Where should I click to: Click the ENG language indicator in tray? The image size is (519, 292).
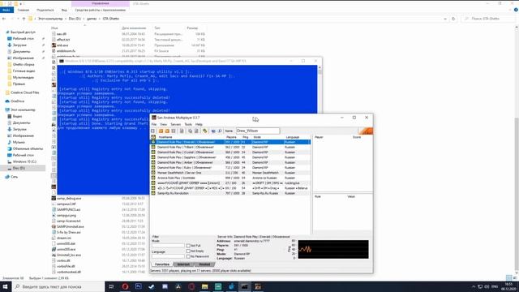click(495, 286)
